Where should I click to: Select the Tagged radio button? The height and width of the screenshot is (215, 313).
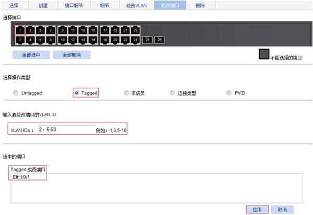coord(76,93)
